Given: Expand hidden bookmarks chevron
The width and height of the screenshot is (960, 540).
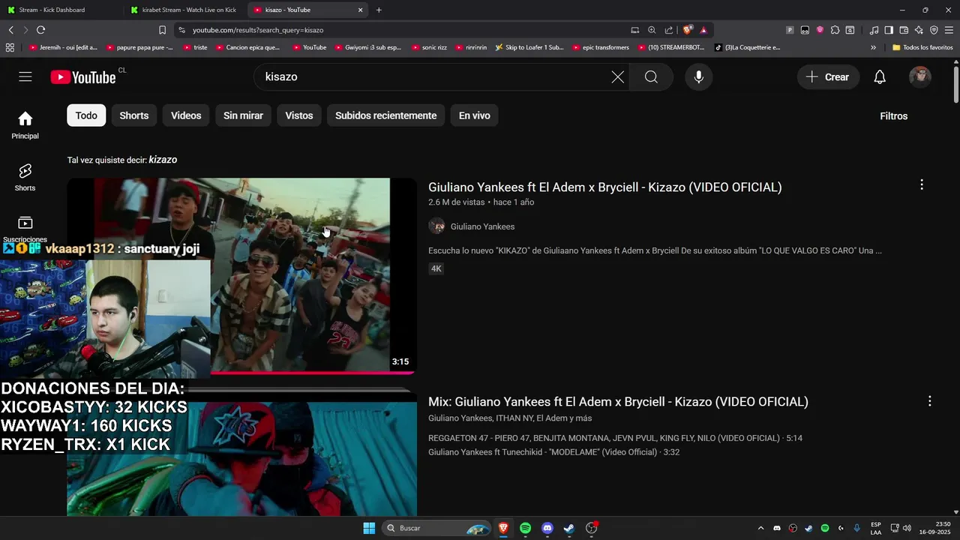Looking at the screenshot, I should (x=873, y=47).
